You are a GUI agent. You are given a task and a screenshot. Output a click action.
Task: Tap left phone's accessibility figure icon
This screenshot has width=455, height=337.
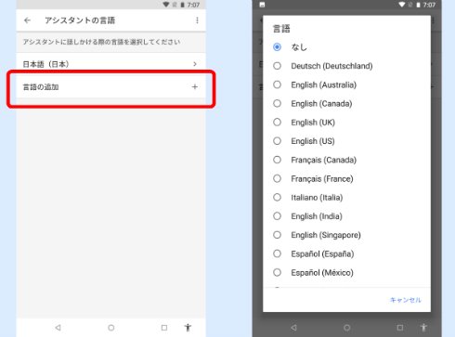(x=188, y=328)
